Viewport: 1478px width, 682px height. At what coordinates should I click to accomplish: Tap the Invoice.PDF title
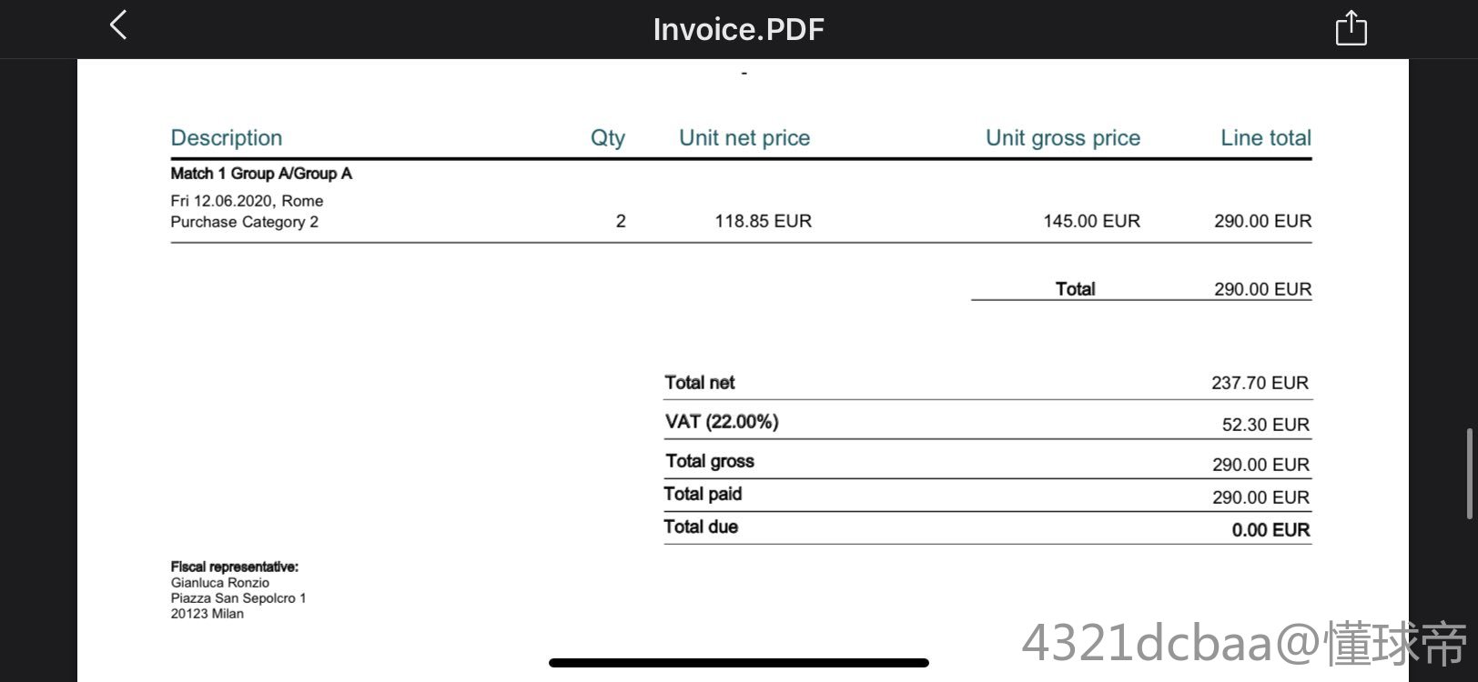(x=738, y=29)
